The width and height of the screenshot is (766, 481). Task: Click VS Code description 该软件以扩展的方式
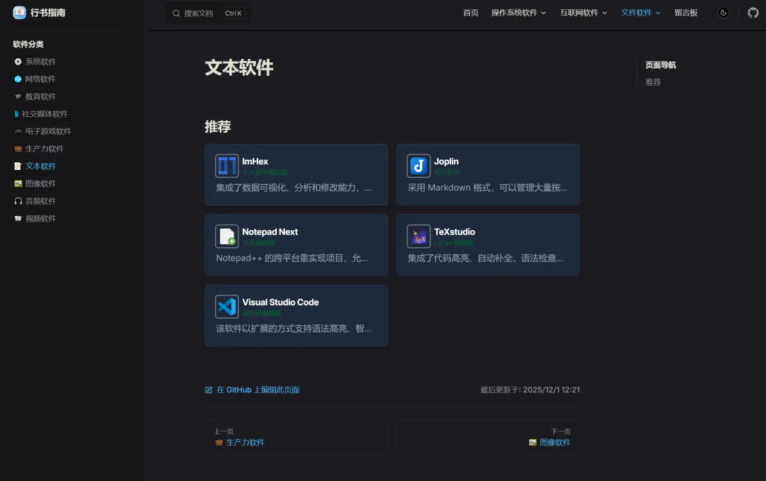(294, 328)
